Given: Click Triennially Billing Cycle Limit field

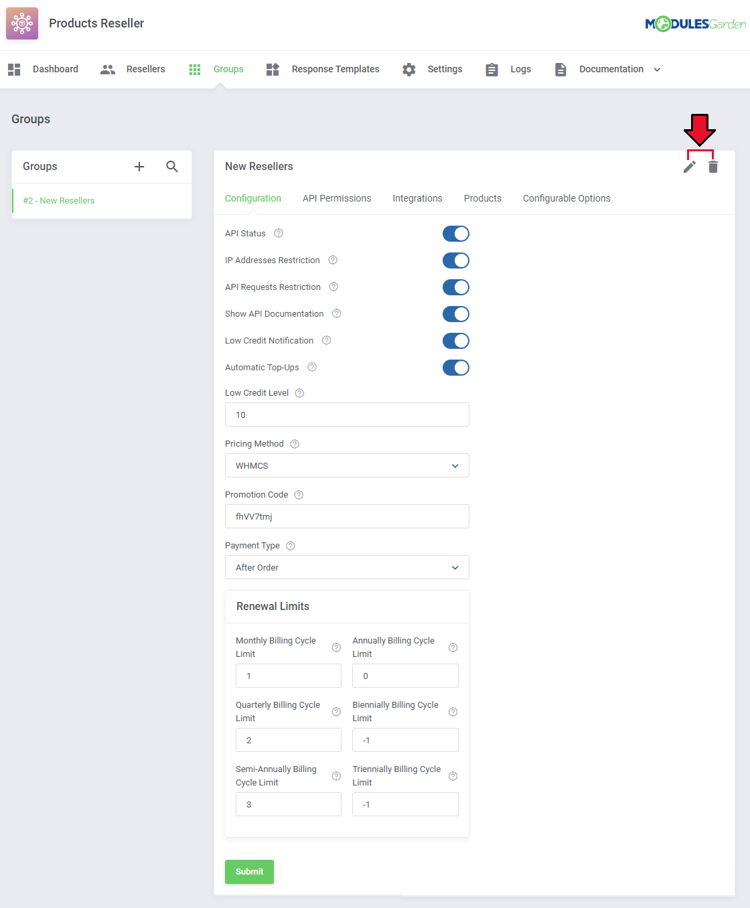Looking at the screenshot, I should (405, 804).
